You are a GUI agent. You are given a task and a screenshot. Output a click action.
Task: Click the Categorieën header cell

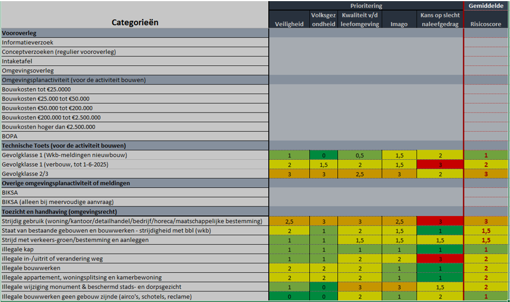pos(135,22)
